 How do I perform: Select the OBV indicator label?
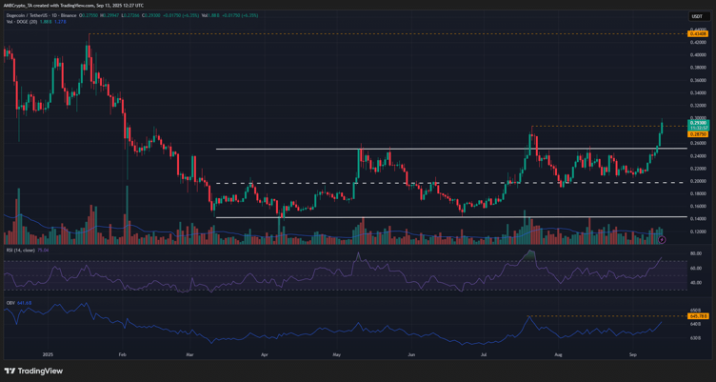10,304
